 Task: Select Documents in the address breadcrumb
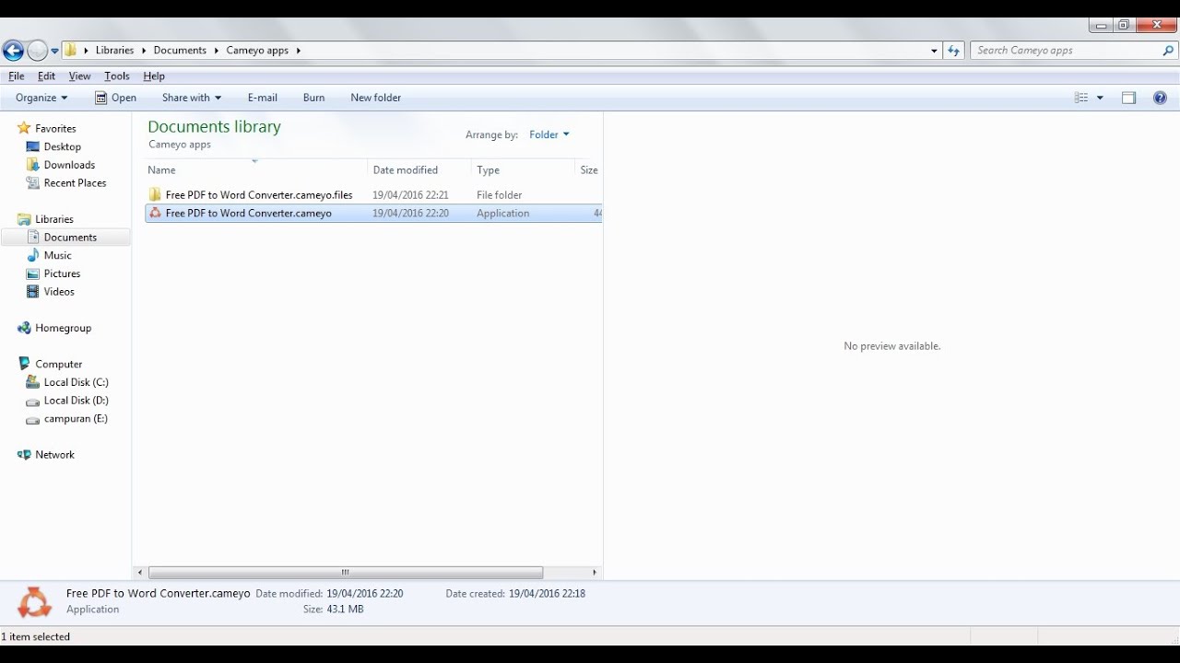point(180,51)
